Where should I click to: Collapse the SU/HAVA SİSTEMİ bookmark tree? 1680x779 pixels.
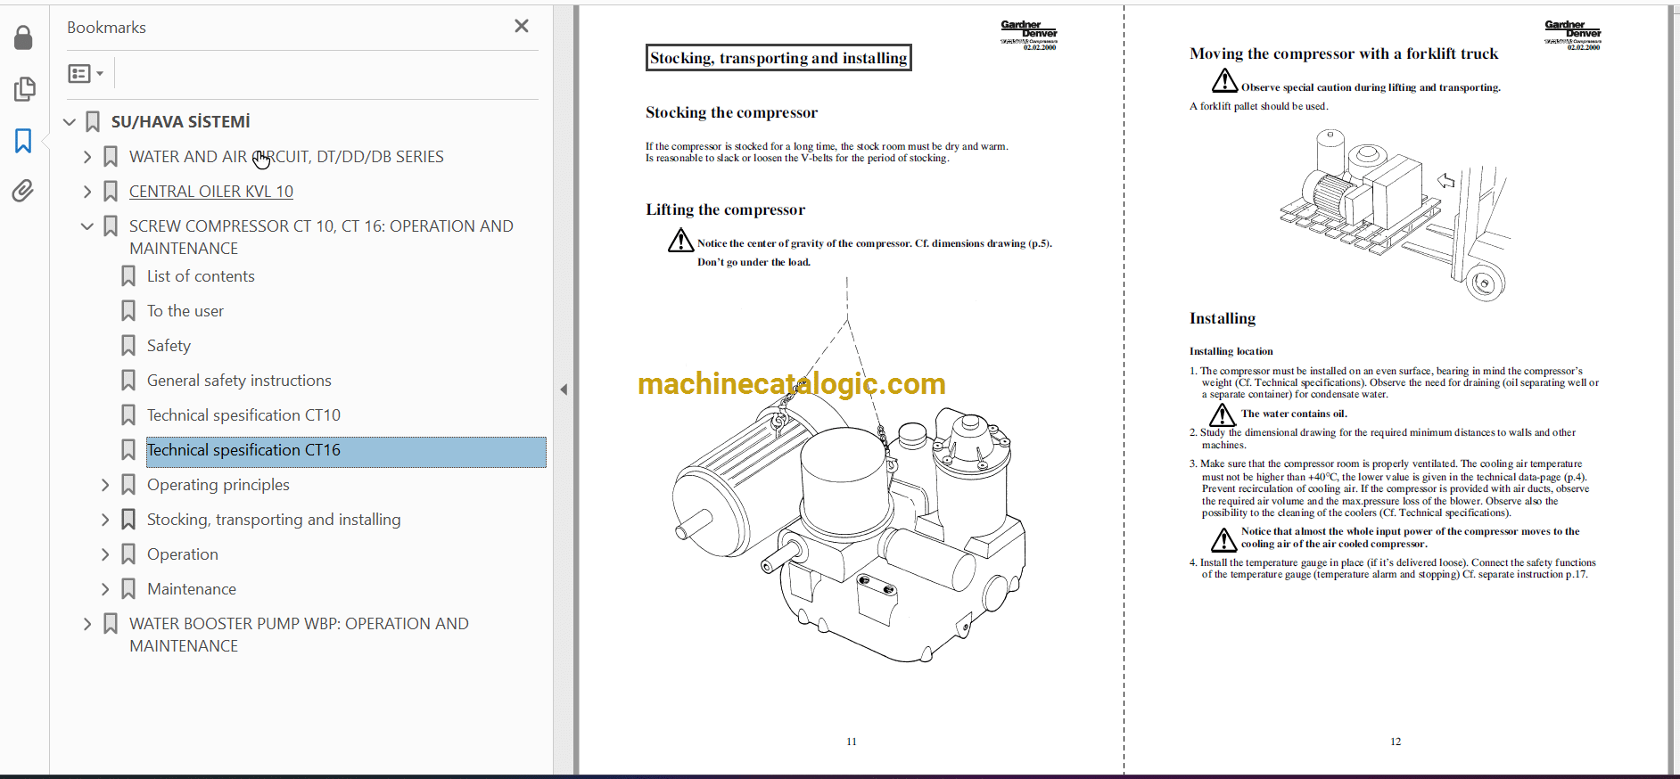pos(70,122)
